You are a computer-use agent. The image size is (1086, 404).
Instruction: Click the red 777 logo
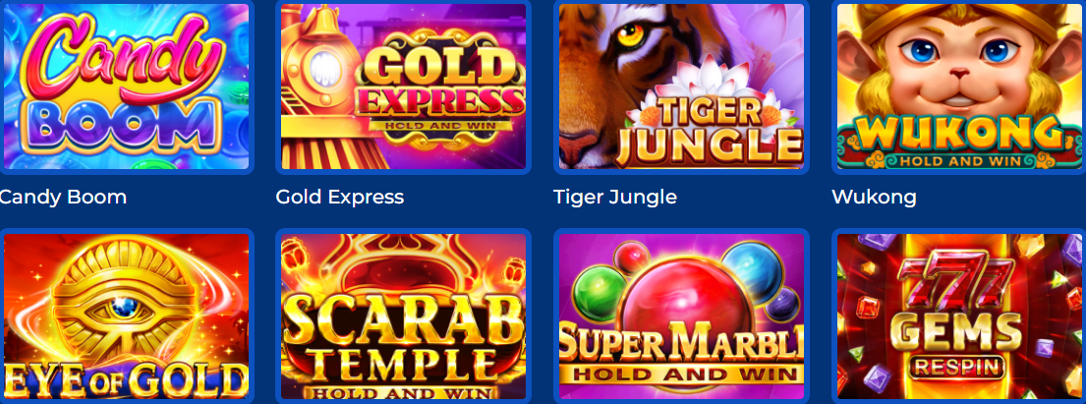(x=959, y=281)
